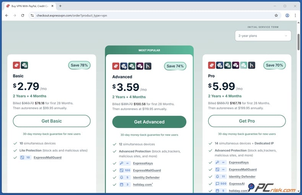The height and width of the screenshot is (195, 302).
Task: Click scrollbar down arrow at bottom
Action: 299,191
